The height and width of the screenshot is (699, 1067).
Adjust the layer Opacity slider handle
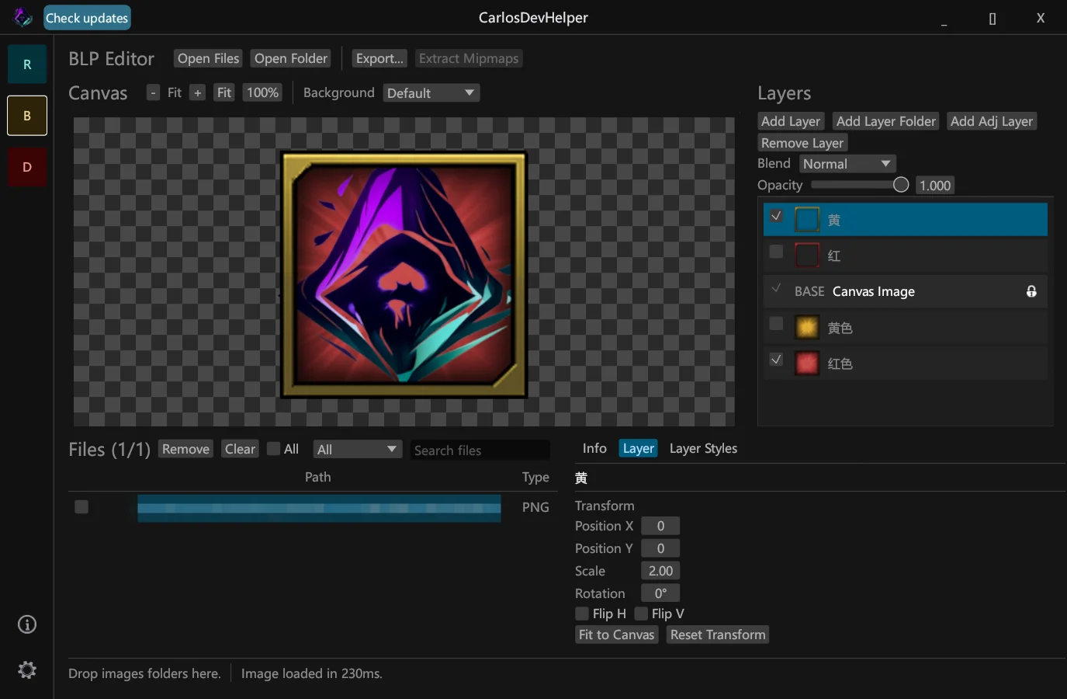click(901, 185)
